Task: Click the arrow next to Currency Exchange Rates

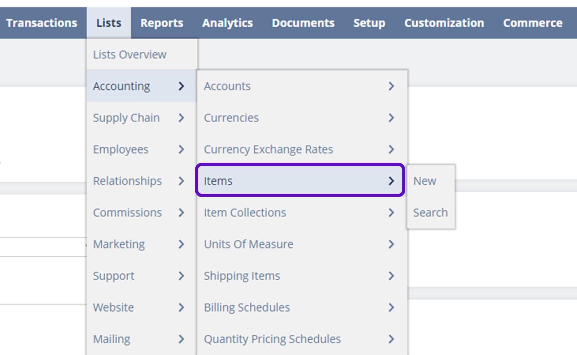Action: point(391,150)
